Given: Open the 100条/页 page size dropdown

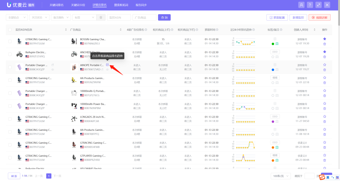Looking at the screenshot, I should [x=281, y=176].
